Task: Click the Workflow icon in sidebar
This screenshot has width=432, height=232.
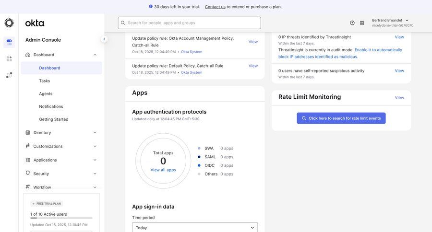Action: point(27,186)
